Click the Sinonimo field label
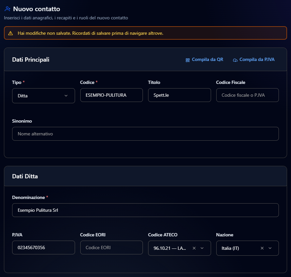 point(22,121)
